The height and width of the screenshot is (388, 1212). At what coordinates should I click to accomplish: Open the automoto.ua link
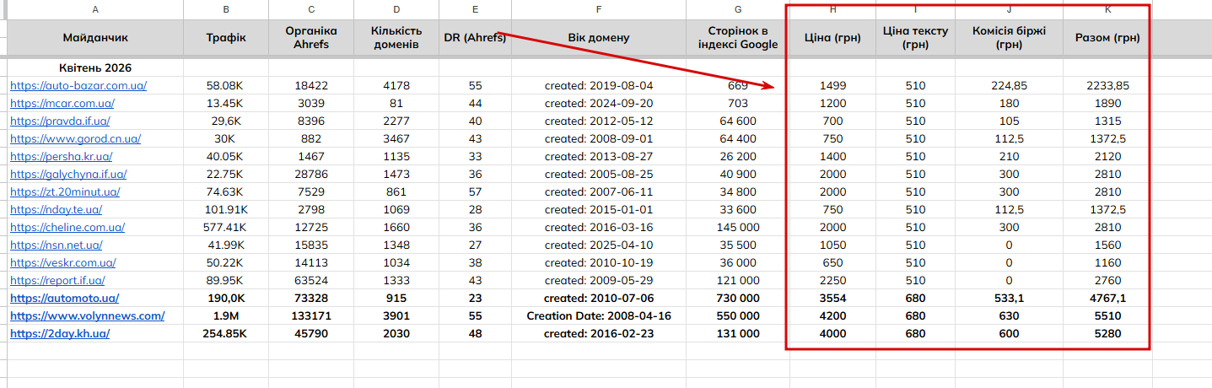coord(64,299)
